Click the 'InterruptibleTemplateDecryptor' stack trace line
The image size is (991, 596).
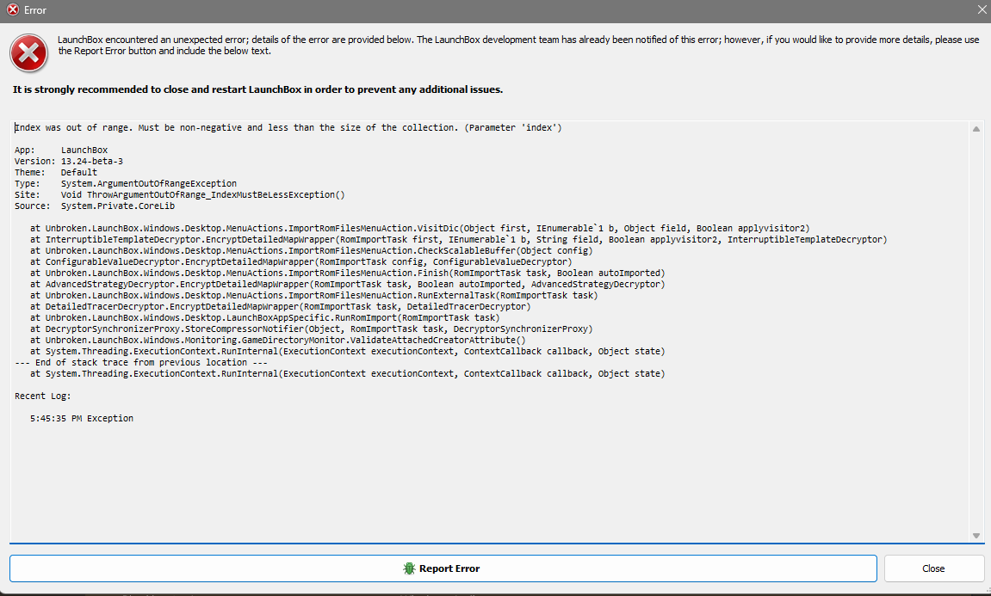coord(458,239)
